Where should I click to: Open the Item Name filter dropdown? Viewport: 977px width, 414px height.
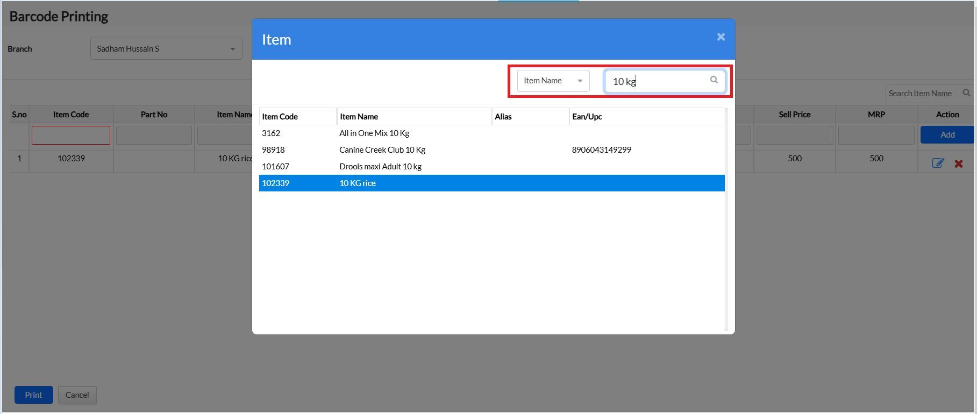pos(553,81)
